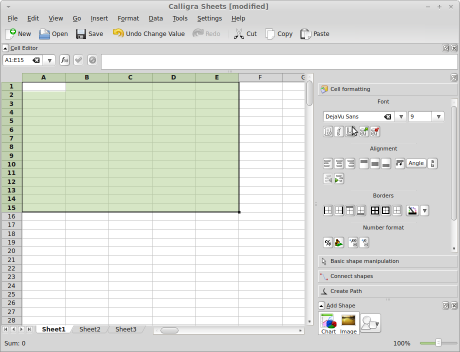Click the percent number format icon
The image size is (460, 352).
[x=328, y=243]
